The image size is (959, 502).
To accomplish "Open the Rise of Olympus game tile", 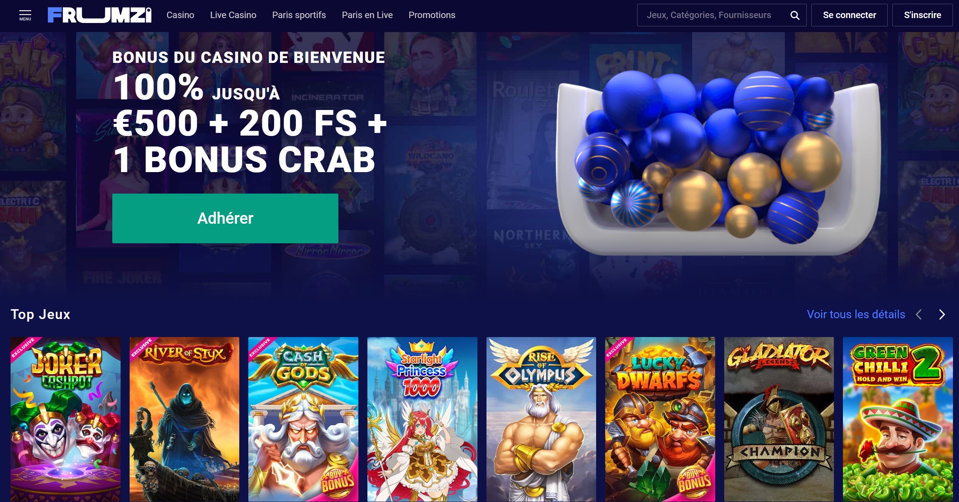I will 541,419.
